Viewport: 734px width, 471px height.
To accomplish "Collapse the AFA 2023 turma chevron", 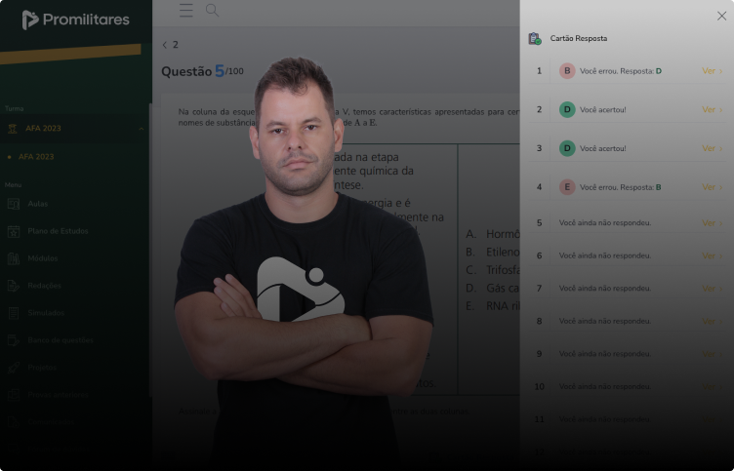I will [x=142, y=129].
